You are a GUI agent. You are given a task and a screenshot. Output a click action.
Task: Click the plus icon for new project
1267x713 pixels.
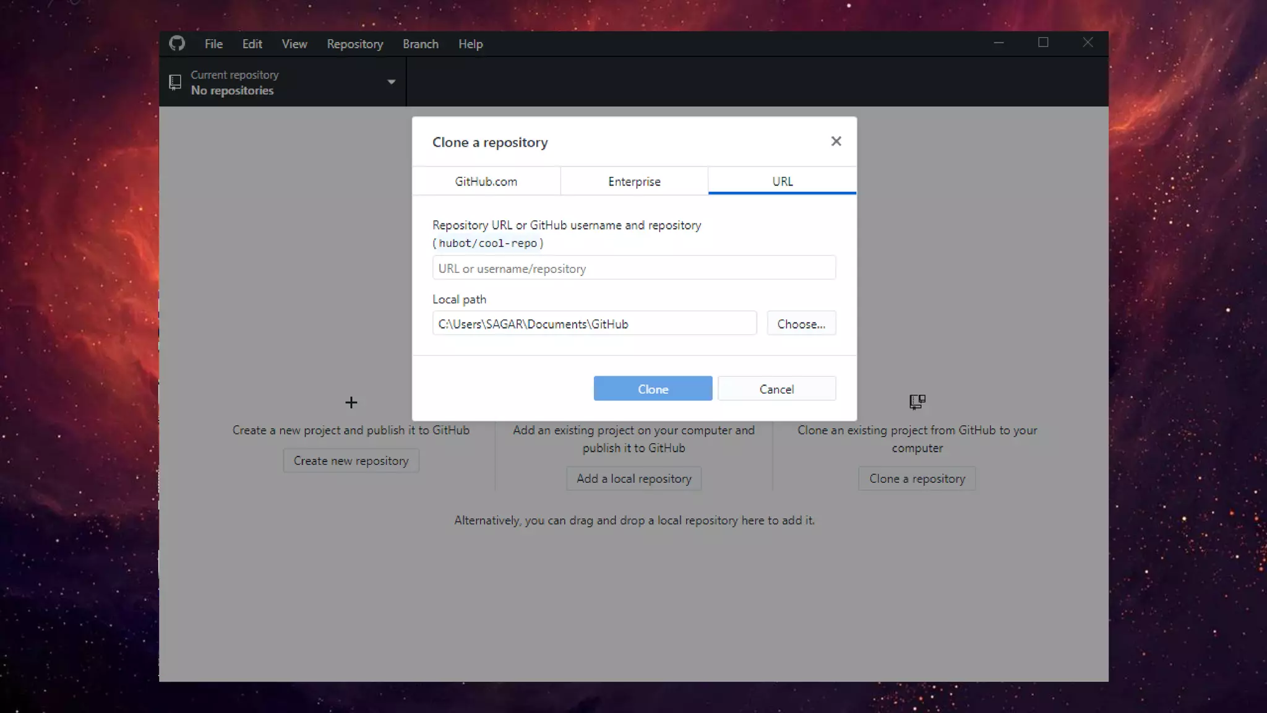click(x=351, y=403)
